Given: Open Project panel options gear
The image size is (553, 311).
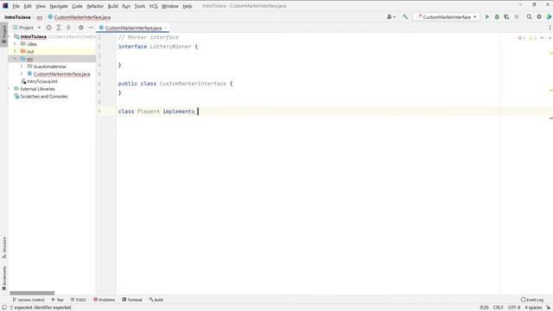Looking at the screenshot, I should [x=81, y=28].
